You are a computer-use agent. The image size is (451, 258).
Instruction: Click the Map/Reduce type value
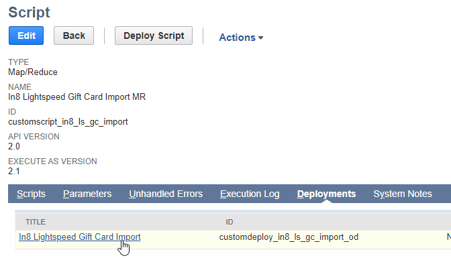click(33, 72)
